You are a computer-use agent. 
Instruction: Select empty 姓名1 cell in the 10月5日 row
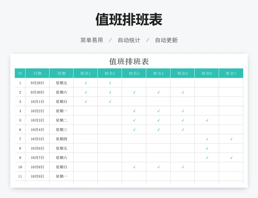point(85,139)
